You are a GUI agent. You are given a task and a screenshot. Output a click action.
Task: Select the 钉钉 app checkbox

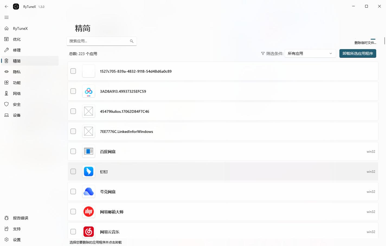[73, 171]
